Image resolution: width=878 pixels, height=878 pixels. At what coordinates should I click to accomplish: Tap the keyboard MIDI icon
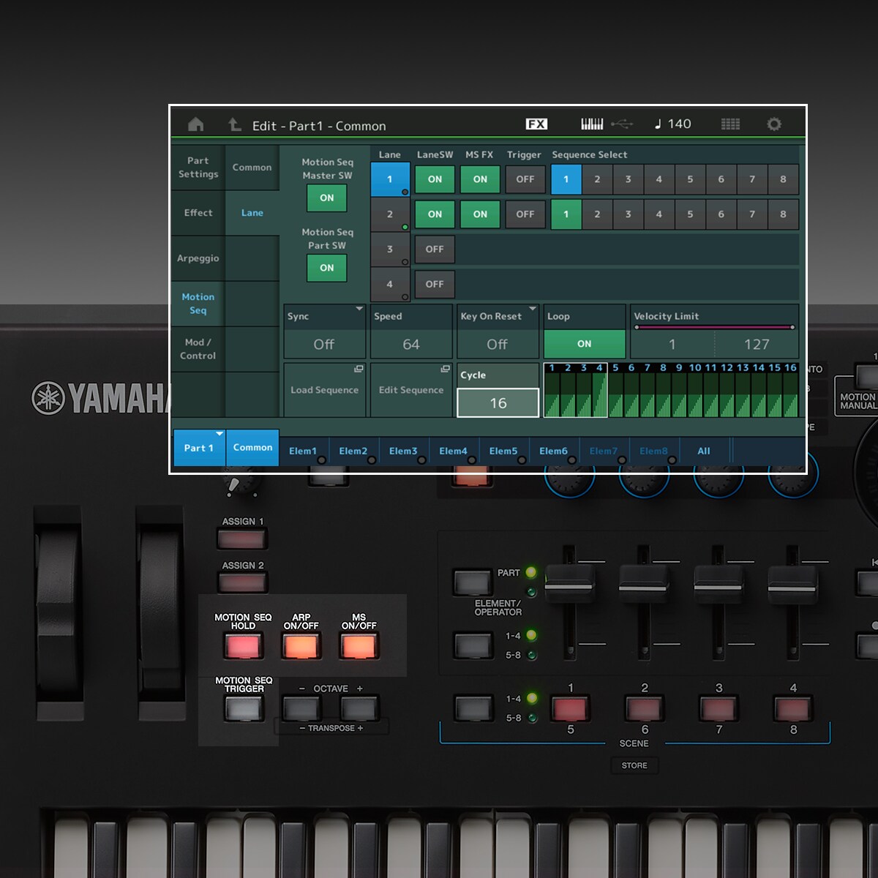[x=592, y=124]
